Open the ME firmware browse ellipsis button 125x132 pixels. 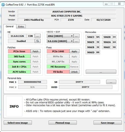(37, 36)
